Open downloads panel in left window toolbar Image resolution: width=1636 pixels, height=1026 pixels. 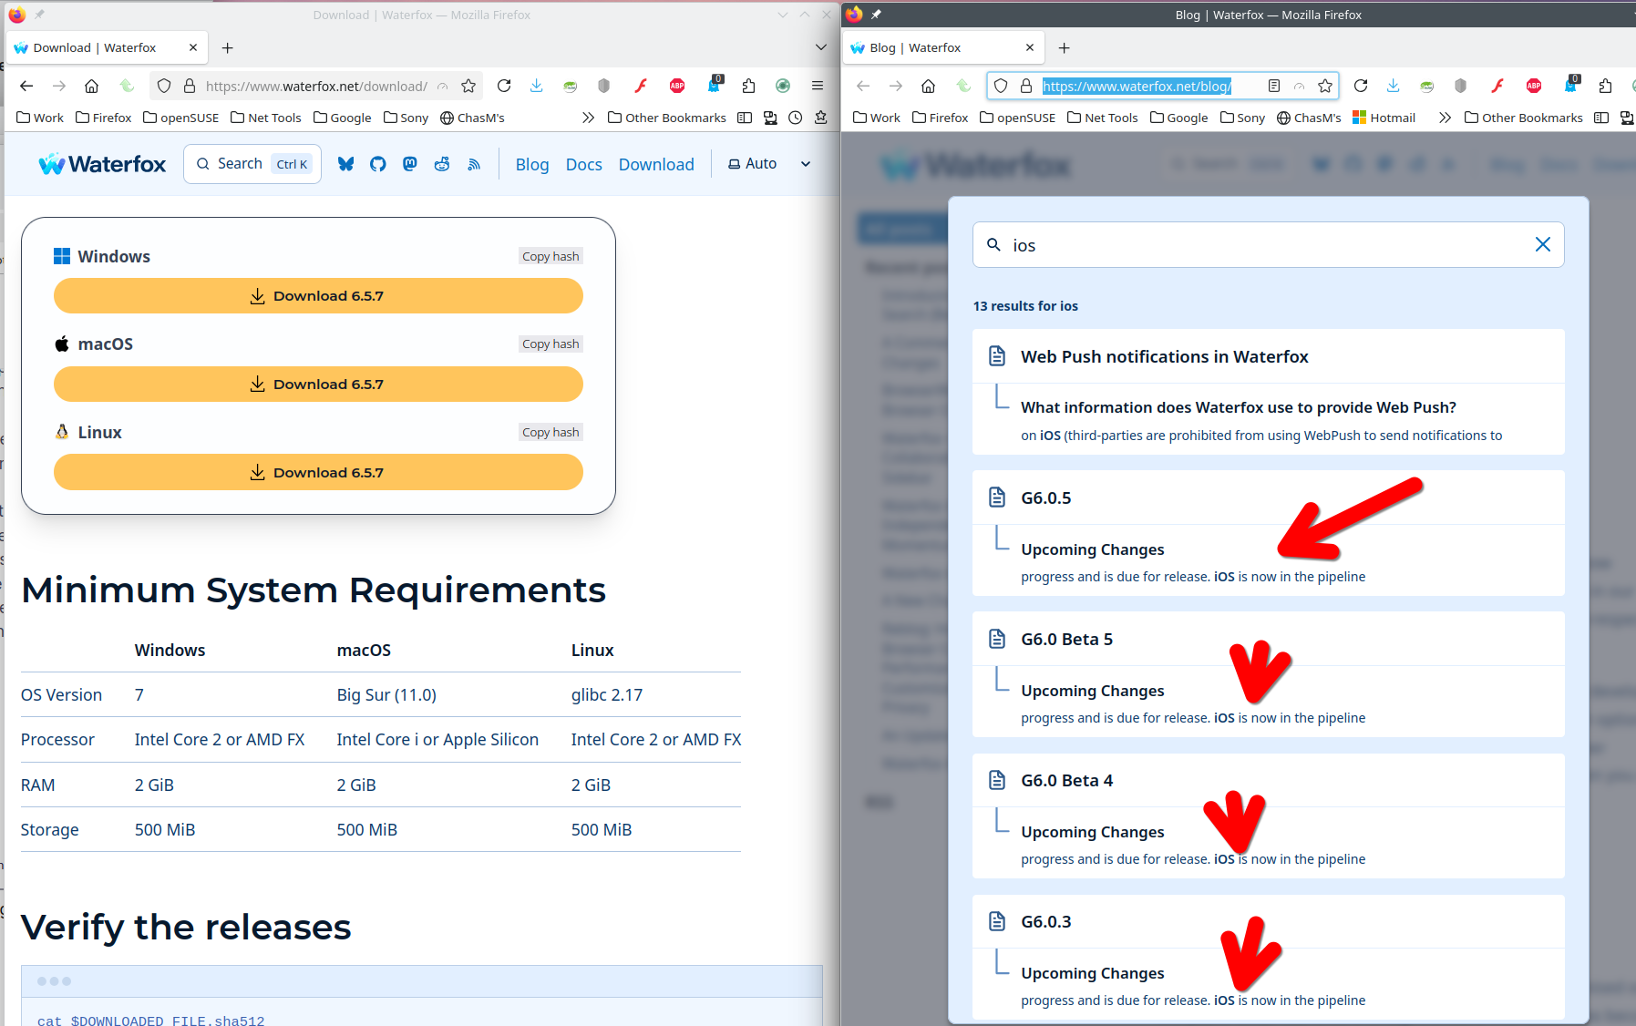point(537,86)
